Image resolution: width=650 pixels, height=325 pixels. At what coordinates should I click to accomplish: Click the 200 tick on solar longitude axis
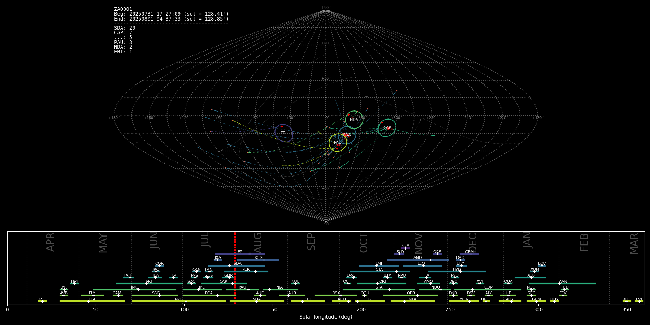pos(361,309)
